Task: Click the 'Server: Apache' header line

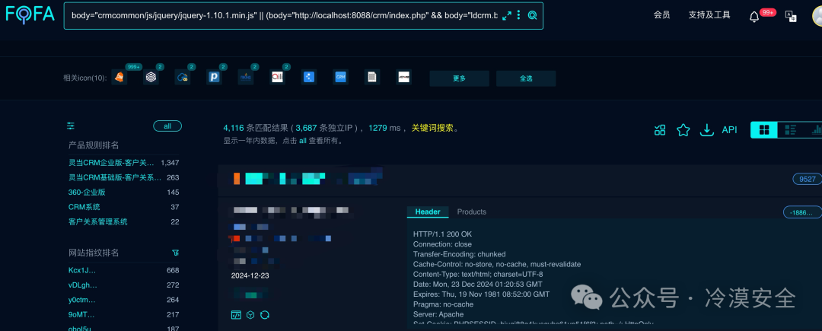Action: (x=438, y=314)
